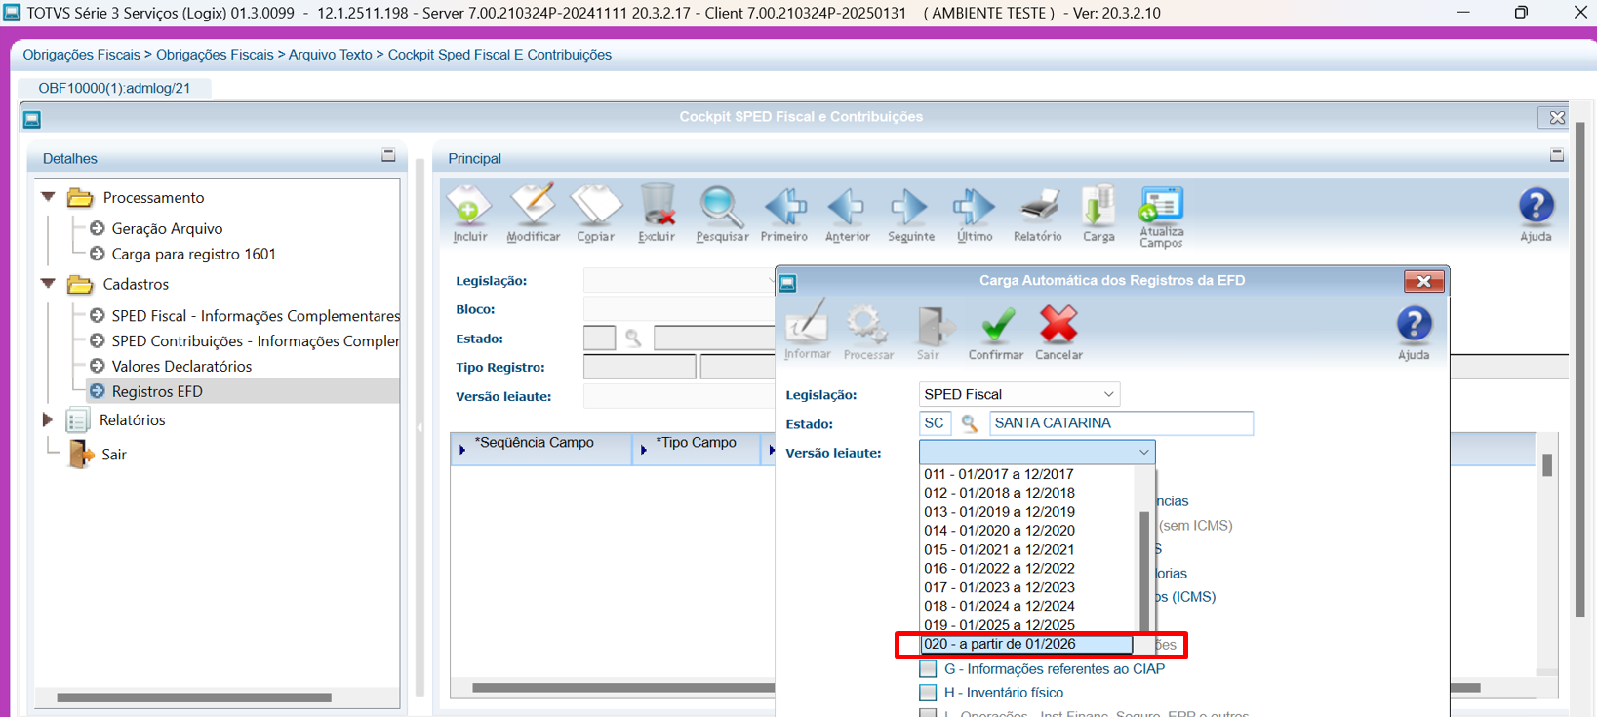Select layout 015 - 01/2021 a 12/2021
The height and width of the screenshot is (717, 1597).
coord(999,550)
